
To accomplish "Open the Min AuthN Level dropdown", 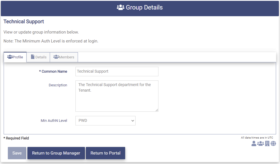I will [x=105, y=121].
